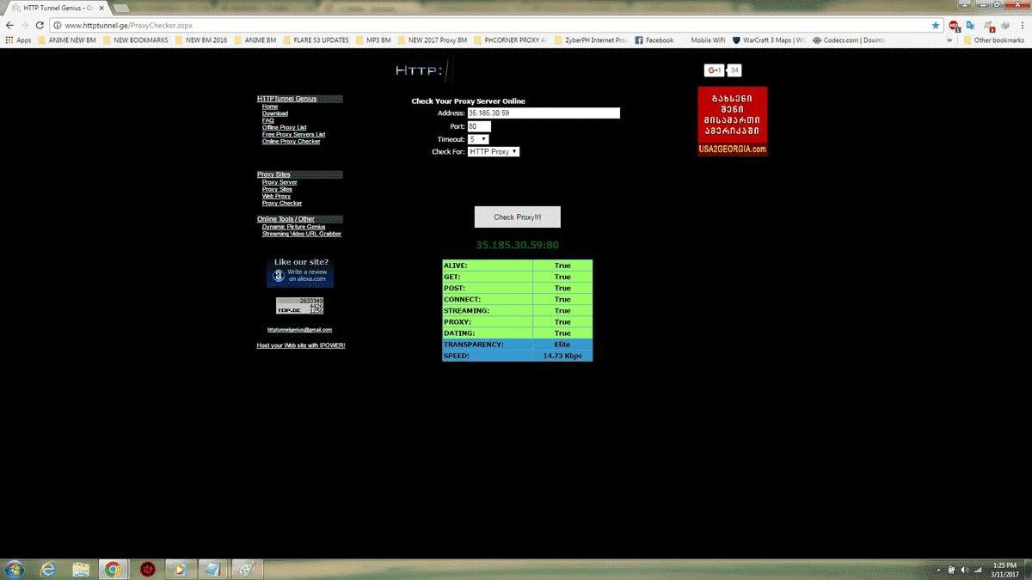Open the Free Proxy Servers List link

coord(294,134)
